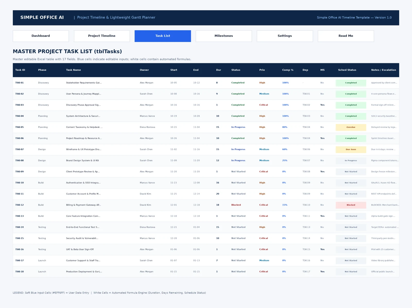Select the TSK-18 task ID cell
The height and width of the screenshot is (308, 412).
pyautogui.click(x=19, y=272)
